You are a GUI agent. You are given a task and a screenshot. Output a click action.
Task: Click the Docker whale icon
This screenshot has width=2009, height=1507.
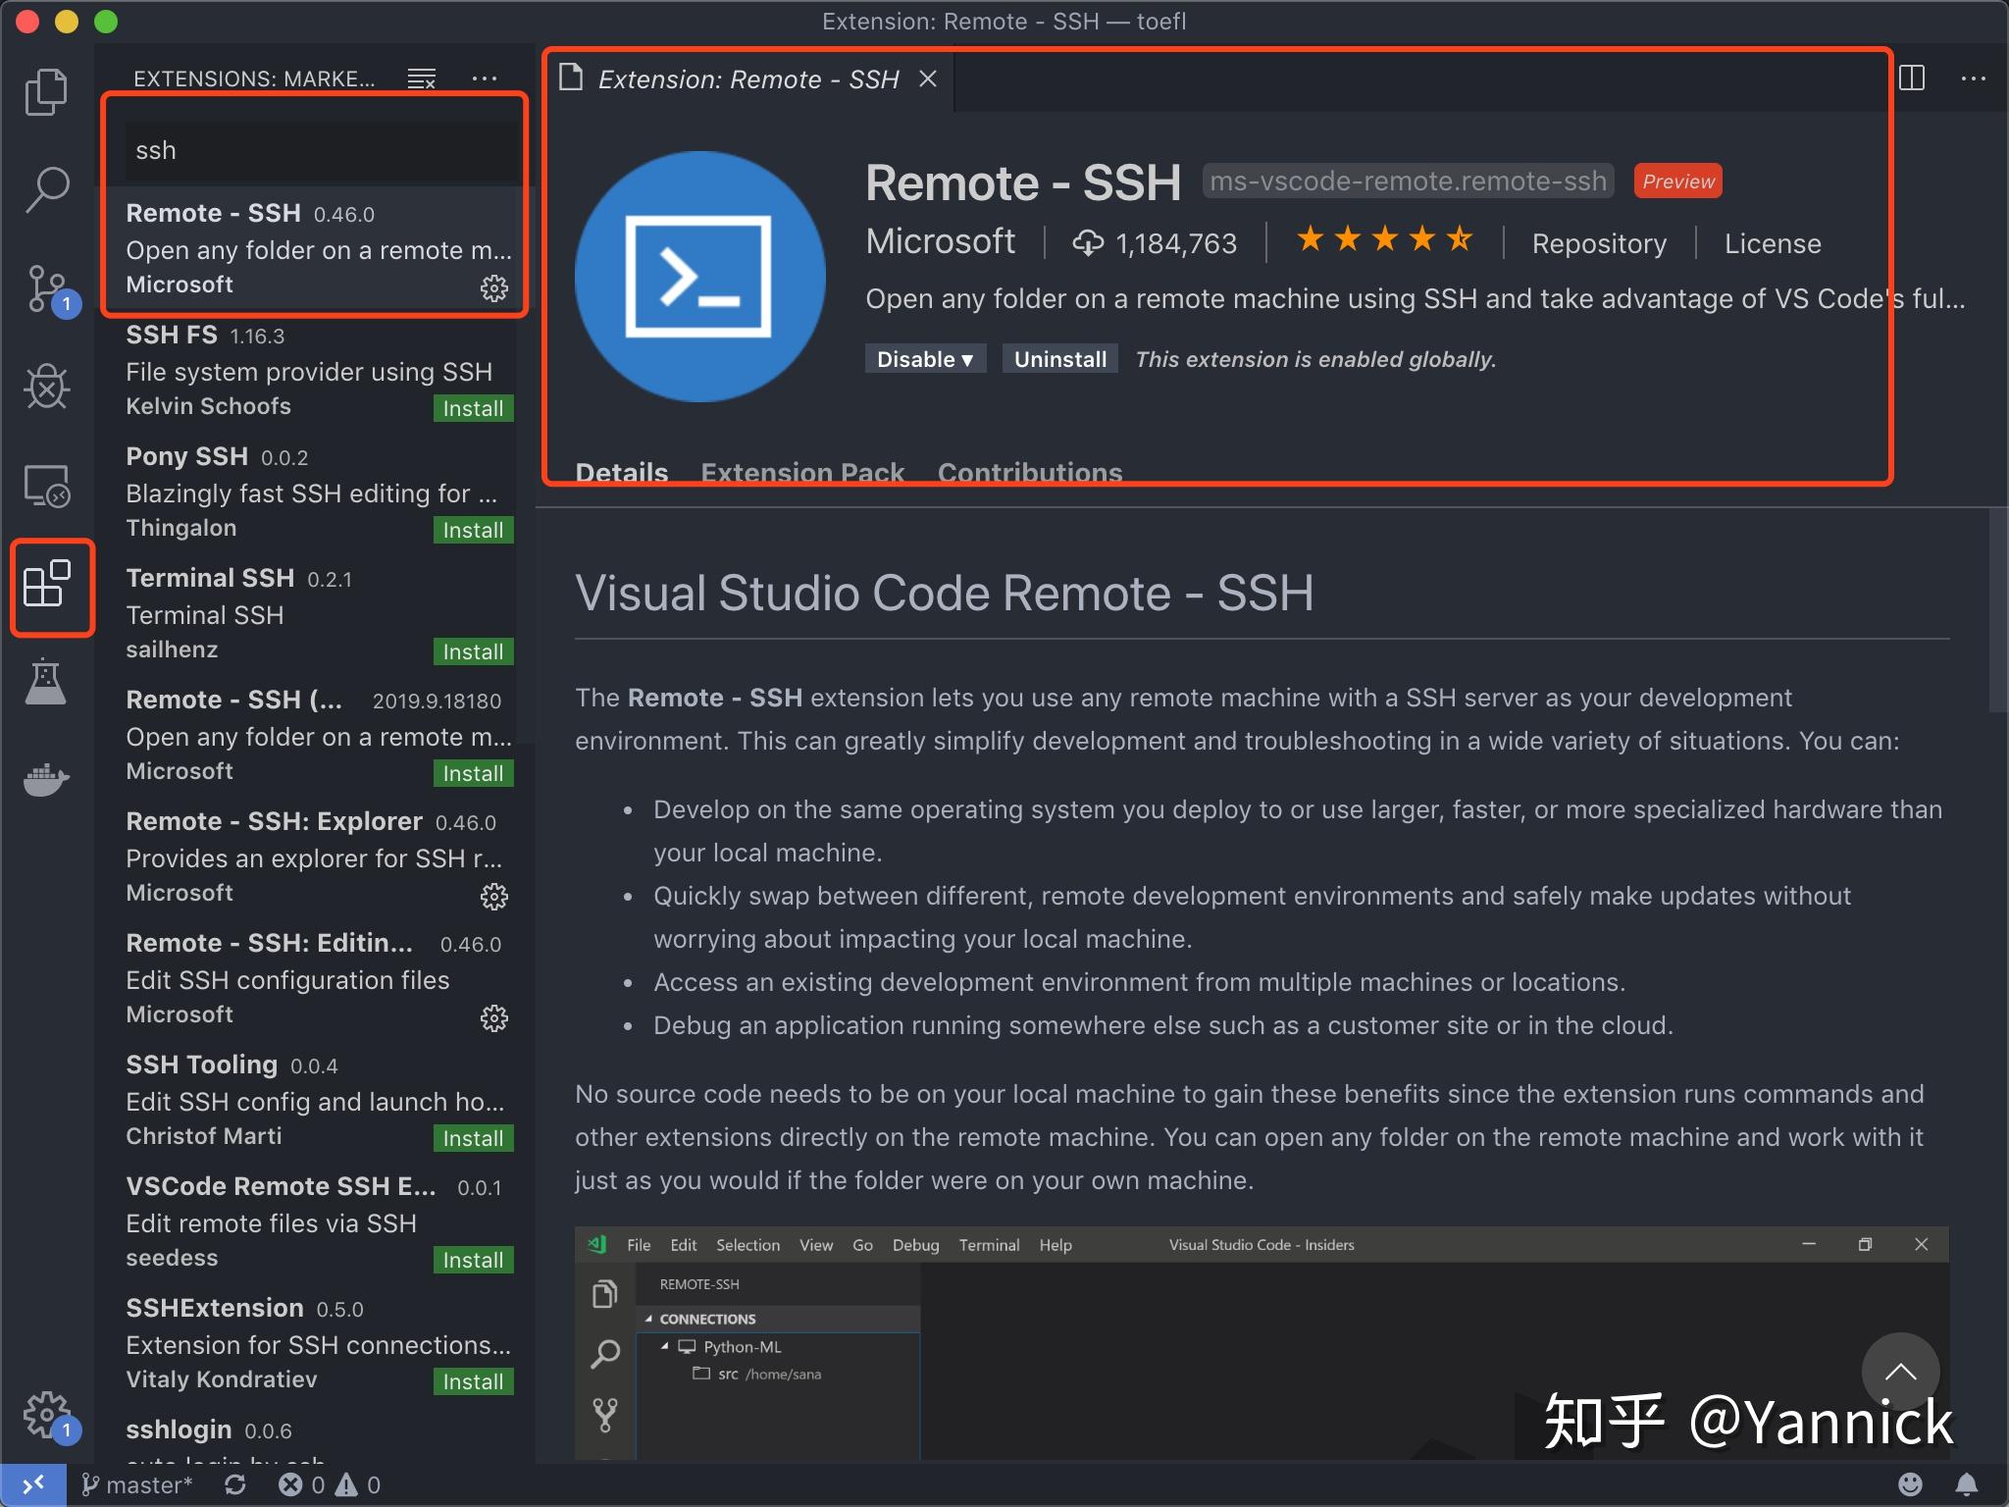[46, 780]
